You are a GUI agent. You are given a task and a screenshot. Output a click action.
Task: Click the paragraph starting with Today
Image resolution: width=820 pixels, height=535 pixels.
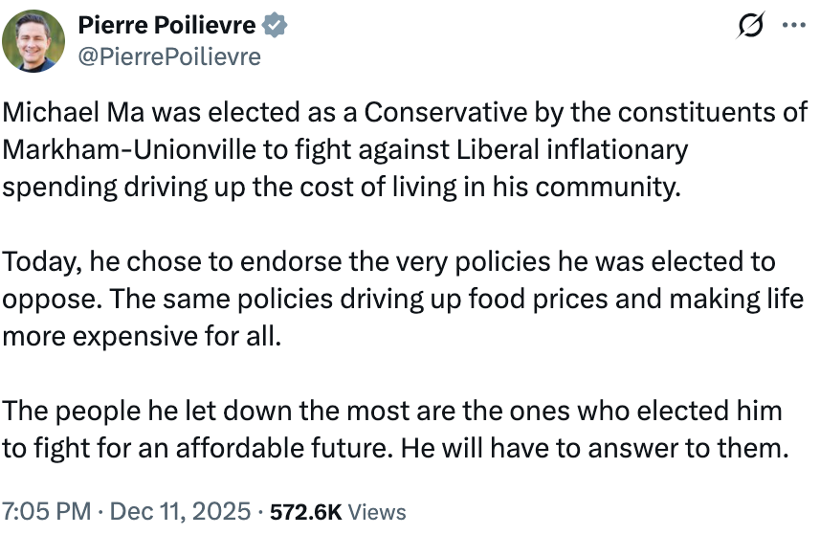402,299
